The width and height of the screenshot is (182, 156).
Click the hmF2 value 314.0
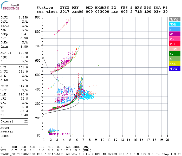tap(23, 86)
